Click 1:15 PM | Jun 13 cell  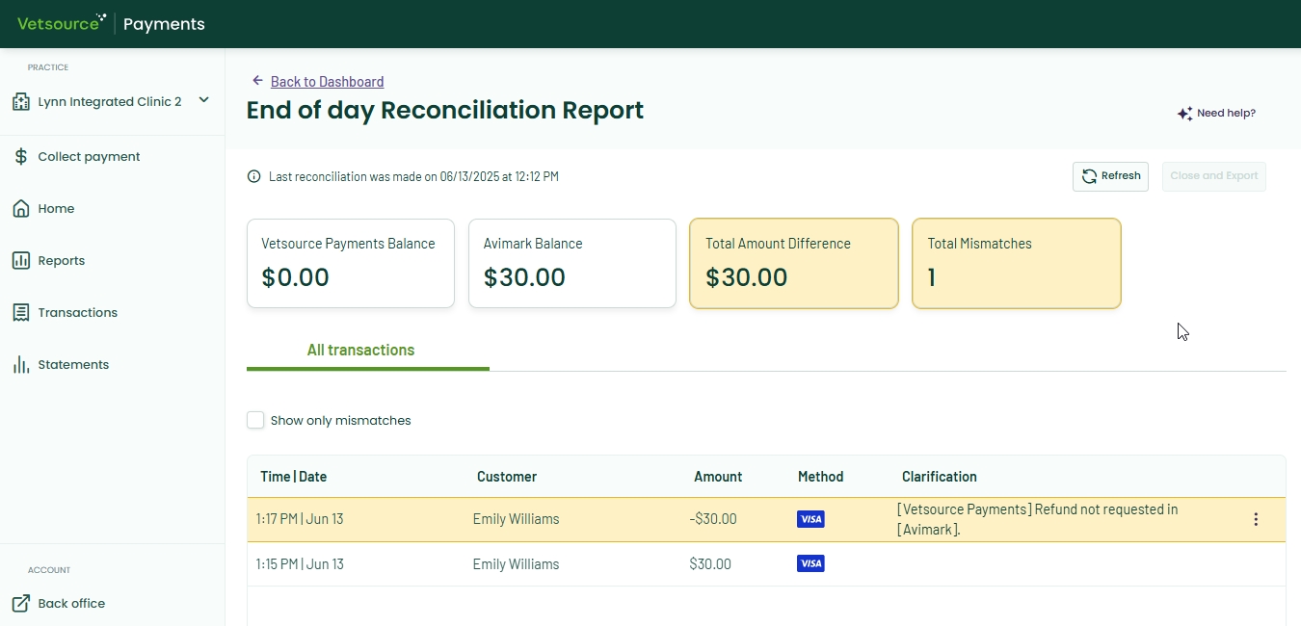pos(300,564)
